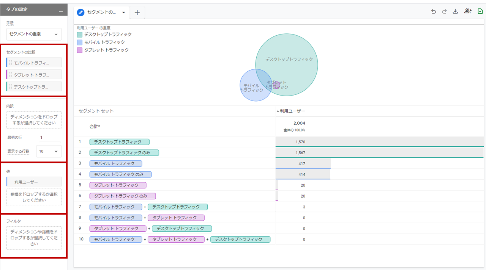Export results with the green file icon
486x273 pixels.
(480, 11)
